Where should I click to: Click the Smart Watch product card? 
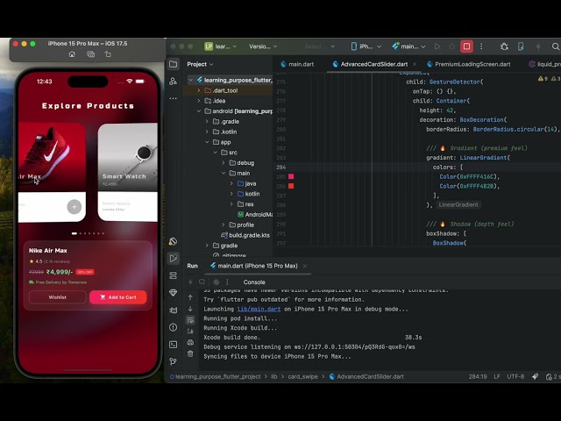128,172
